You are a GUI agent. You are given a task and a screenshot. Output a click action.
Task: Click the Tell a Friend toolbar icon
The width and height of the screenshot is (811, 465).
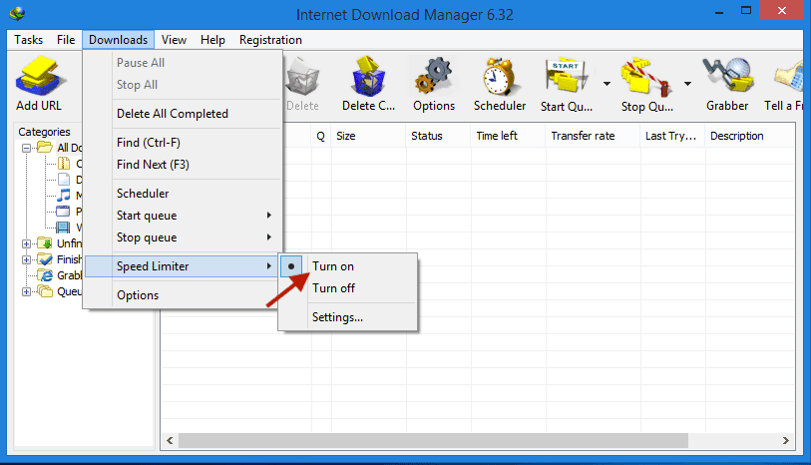coord(790,78)
